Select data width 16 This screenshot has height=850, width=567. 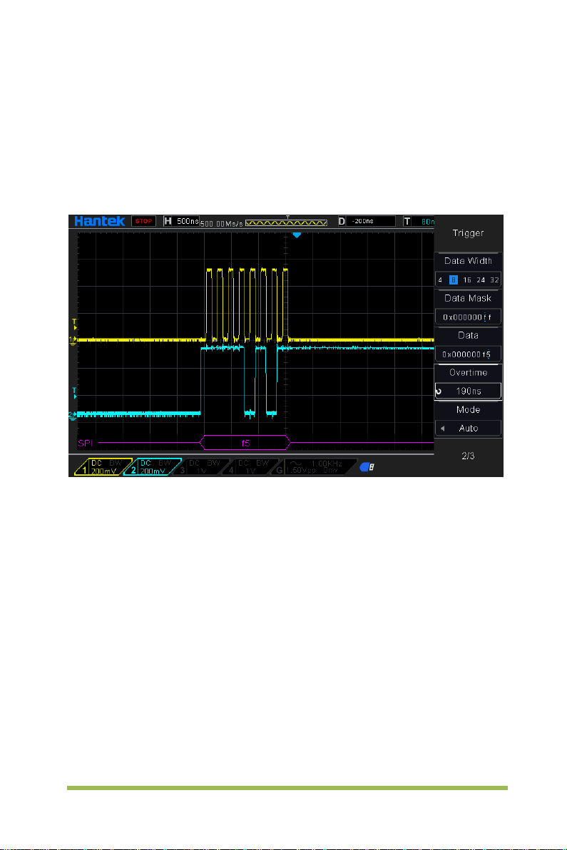(x=467, y=280)
